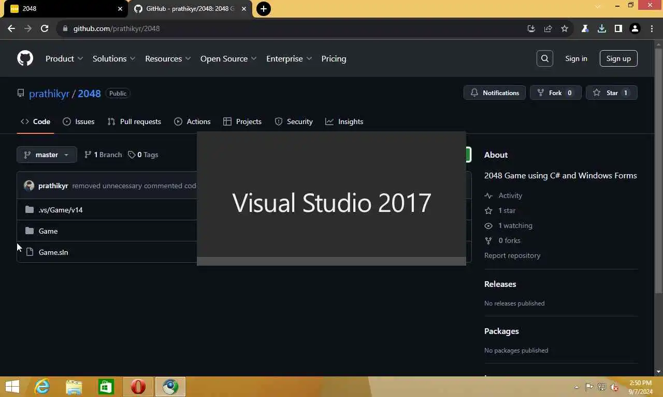663x397 pixels.
Task: Open a new browser tab with plus
Action: click(x=264, y=9)
